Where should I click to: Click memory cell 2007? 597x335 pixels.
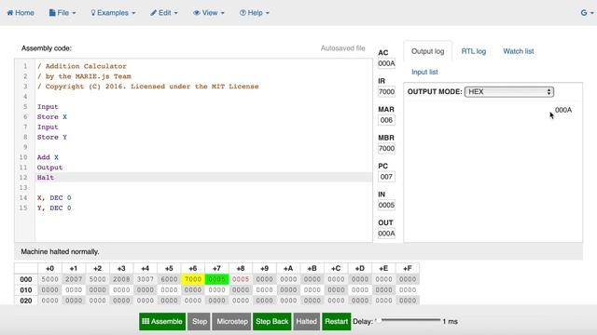(74, 279)
